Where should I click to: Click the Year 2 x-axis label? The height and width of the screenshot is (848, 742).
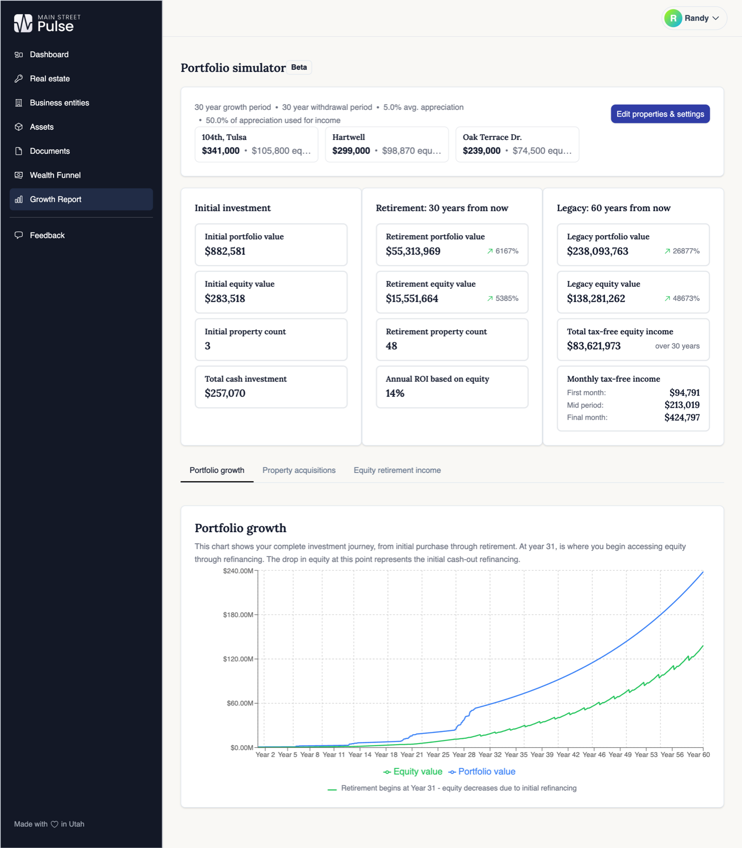265,755
